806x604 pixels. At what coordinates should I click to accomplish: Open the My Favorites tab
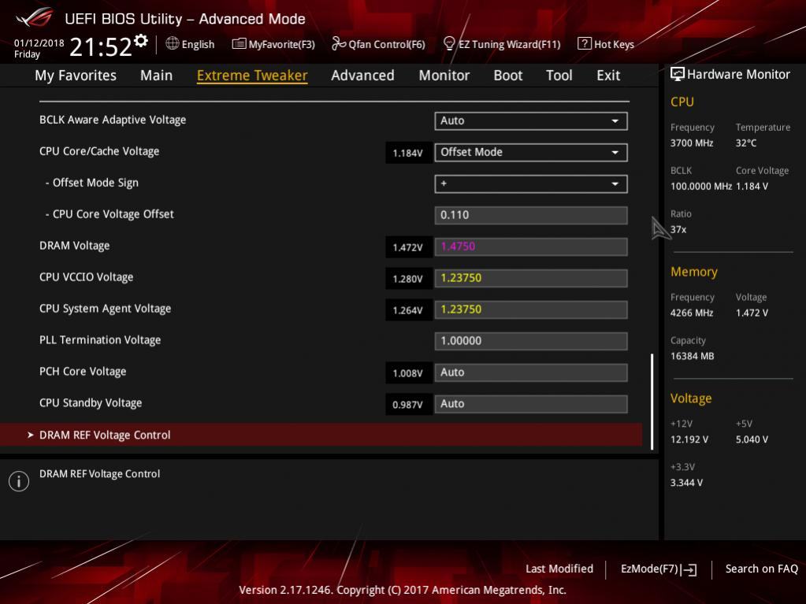click(x=76, y=76)
